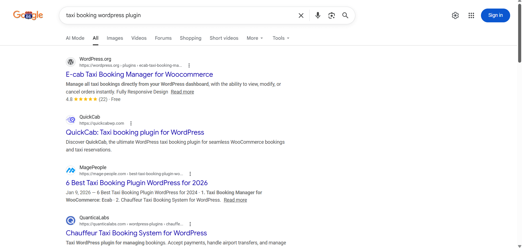The width and height of the screenshot is (522, 248).
Task: Submit search with magnifying glass icon
Action: click(345, 15)
